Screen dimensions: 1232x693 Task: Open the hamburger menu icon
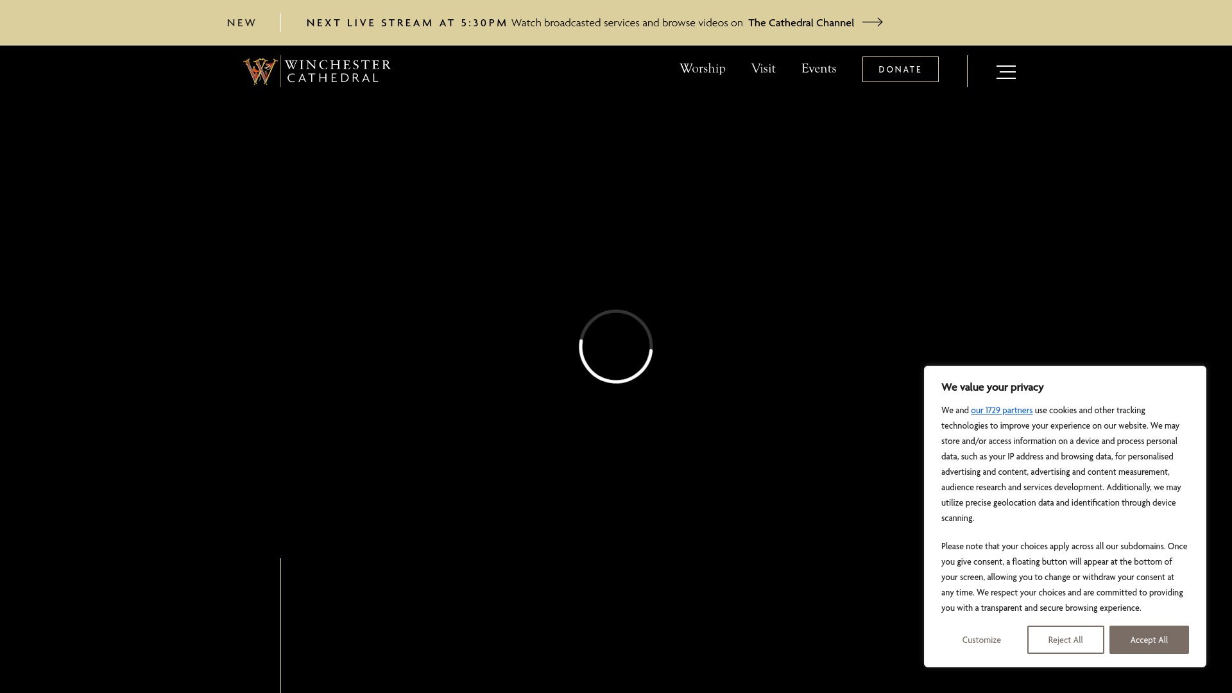point(1005,72)
